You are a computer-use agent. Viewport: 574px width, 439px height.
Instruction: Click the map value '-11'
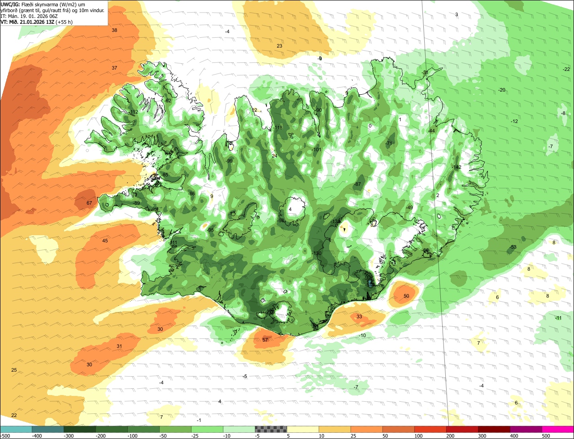point(558,318)
